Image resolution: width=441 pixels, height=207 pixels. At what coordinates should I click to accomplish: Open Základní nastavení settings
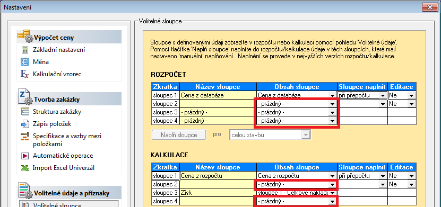click(59, 50)
